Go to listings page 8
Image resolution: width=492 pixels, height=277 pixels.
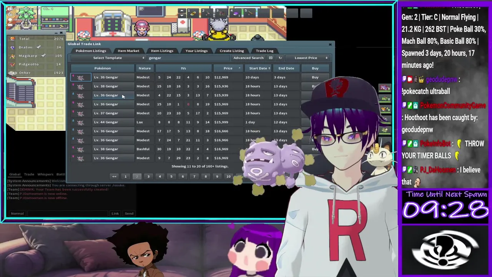tap(206, 177)
